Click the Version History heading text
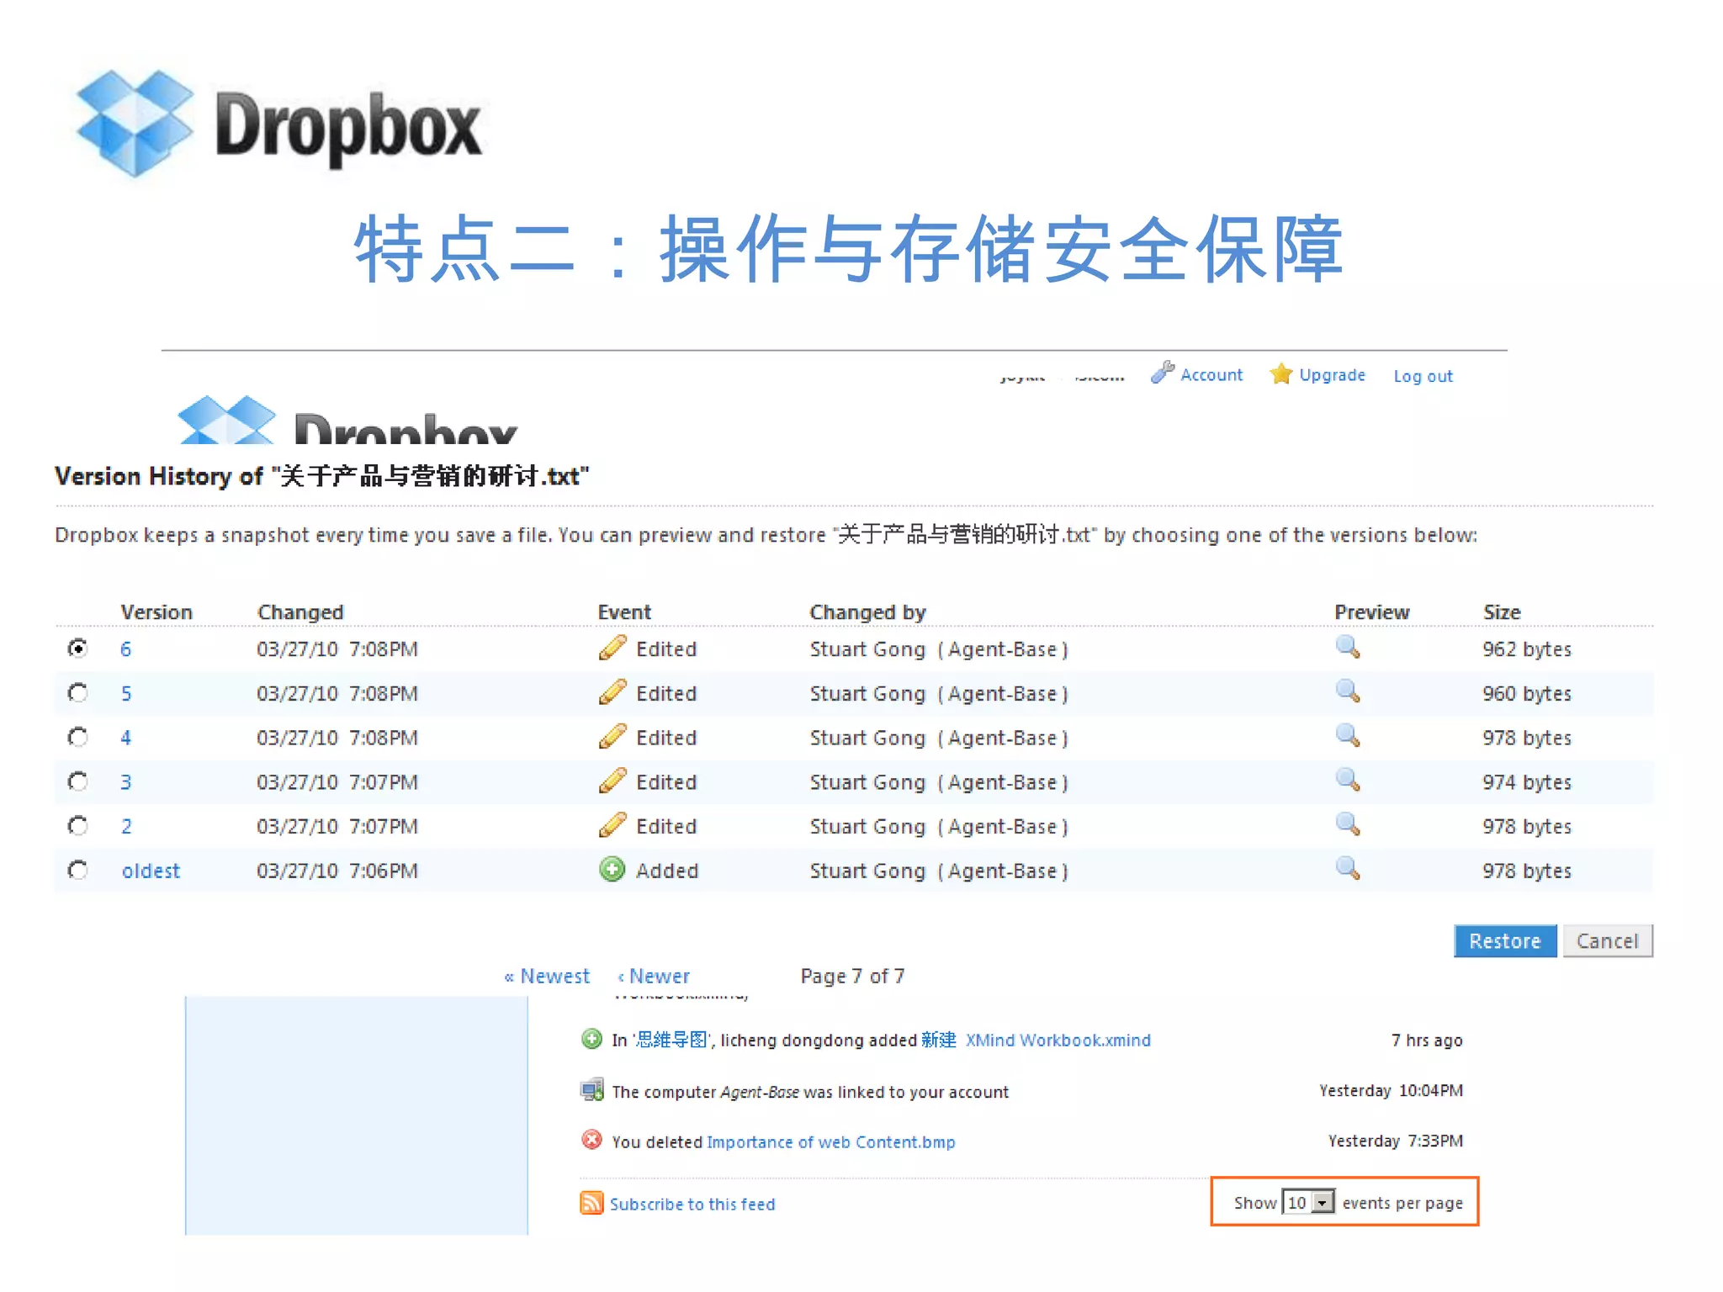This screenshot has width=1723, height=1292. pos(322,476)
